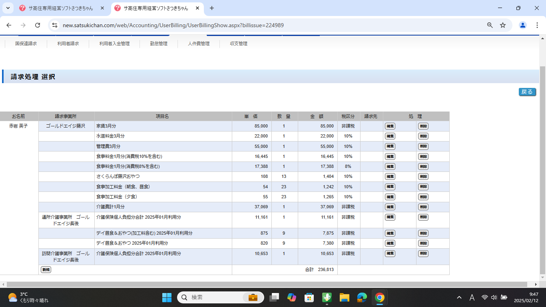Bookmark this page with star icon
The image size is (546, 307).
[503, 25]
